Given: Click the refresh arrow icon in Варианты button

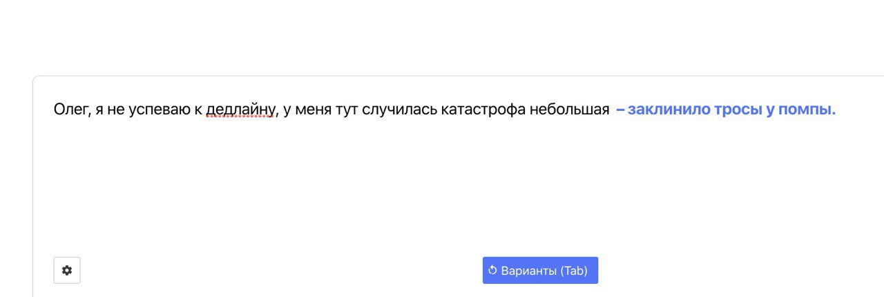Looking at the screenshot, I should click(492, 270).
